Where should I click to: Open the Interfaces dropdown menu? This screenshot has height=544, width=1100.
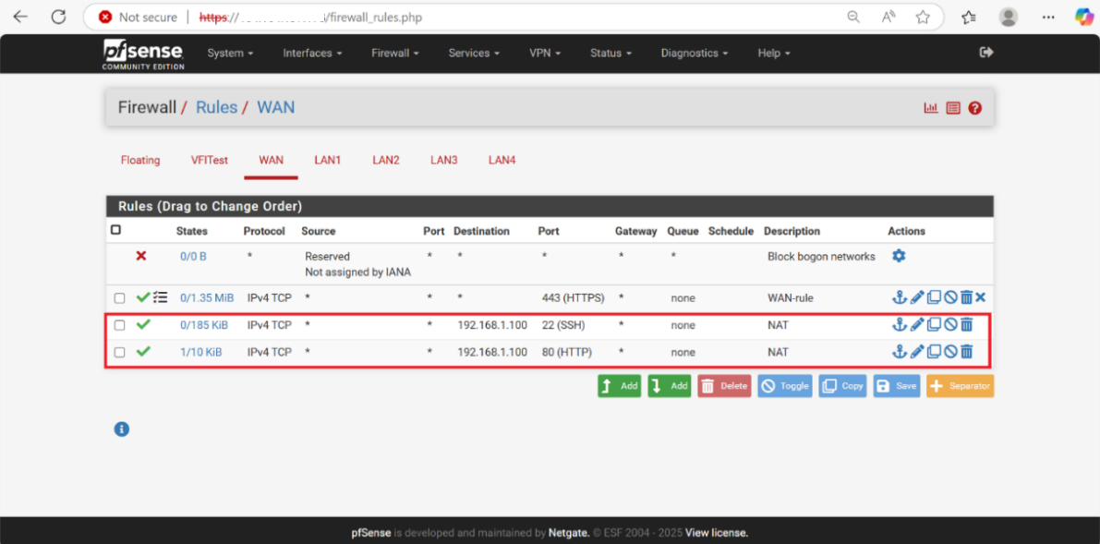tap(312, 53)
